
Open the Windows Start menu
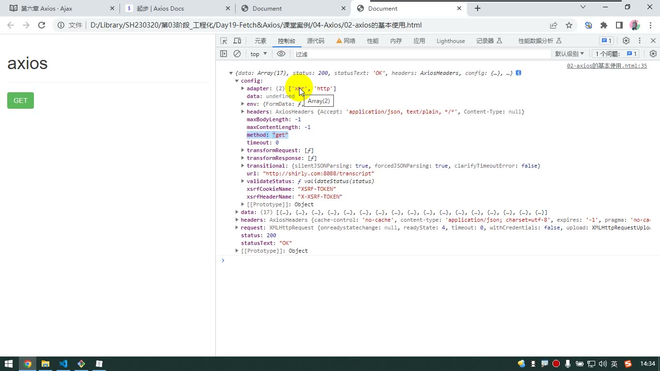pyautogui.click(x=9, y=364)
